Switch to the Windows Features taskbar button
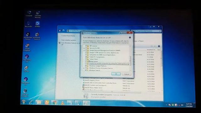201x113 pixels. coord(86,103)
